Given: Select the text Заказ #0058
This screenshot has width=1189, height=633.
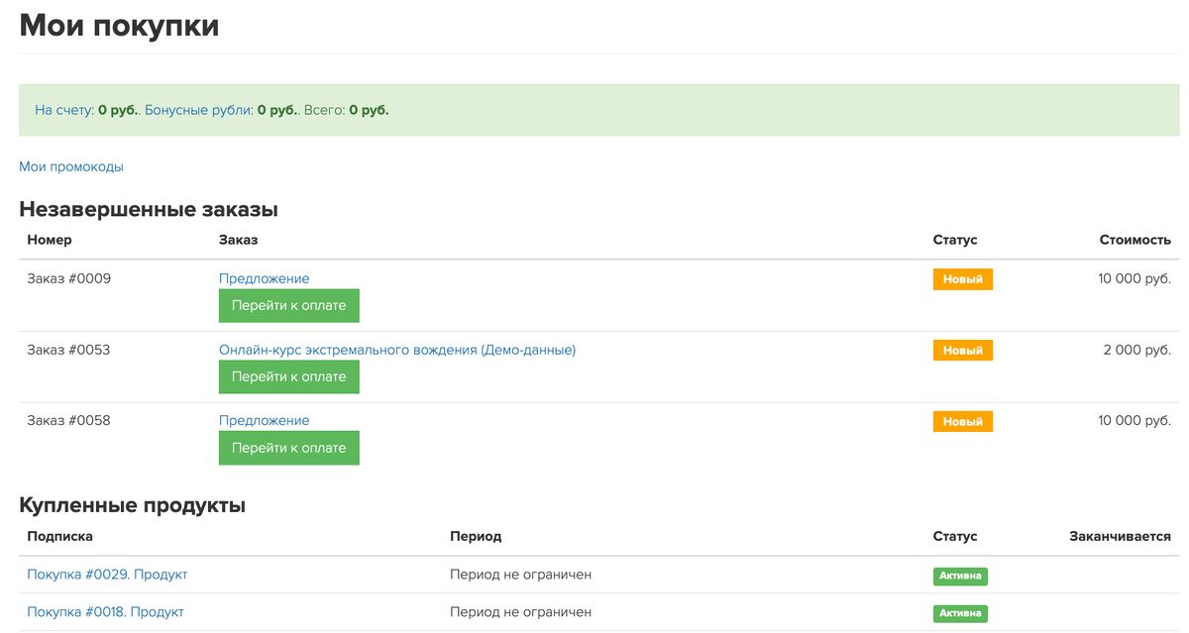Looking at the screenshot, I should (69, 420).
